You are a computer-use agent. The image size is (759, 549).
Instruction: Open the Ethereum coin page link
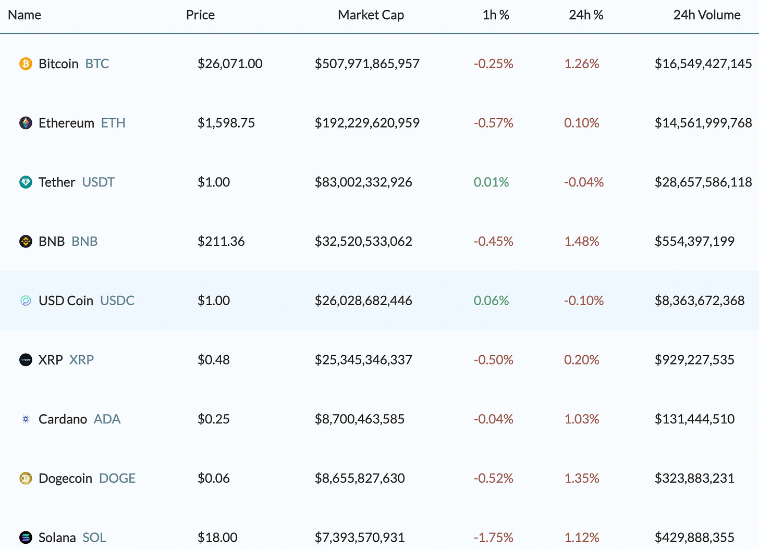click(x=66, y=123)
